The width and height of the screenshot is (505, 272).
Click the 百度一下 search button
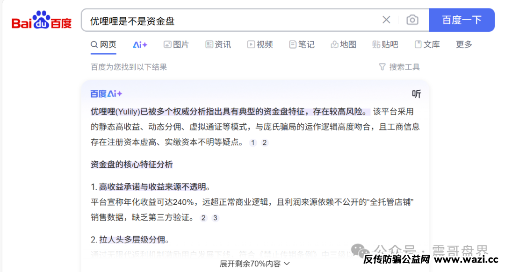click(x=462, y=20)
